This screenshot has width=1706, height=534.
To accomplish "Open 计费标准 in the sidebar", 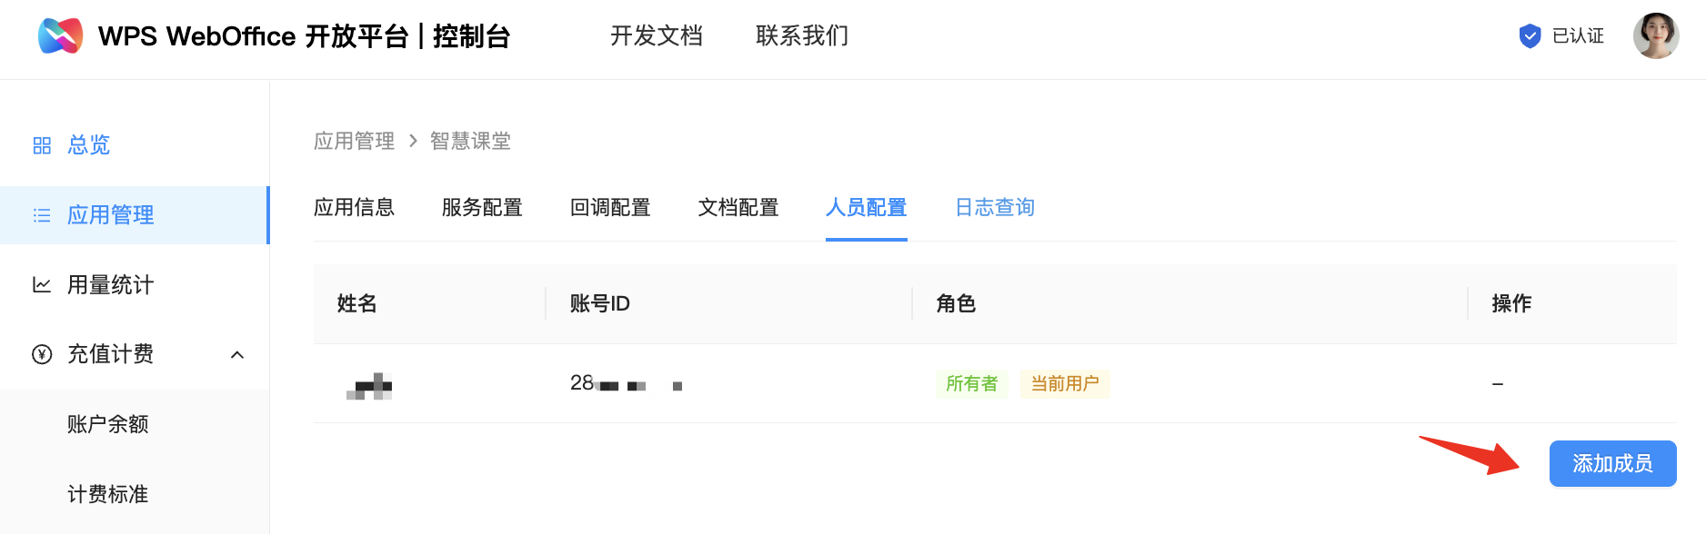I will pos(107,494).
